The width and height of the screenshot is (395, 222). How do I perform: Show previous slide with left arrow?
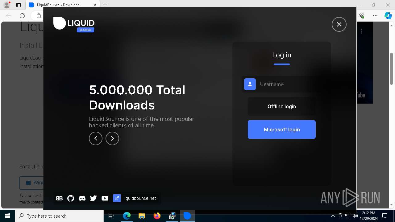pyautogui.click(x=96, y=138)
